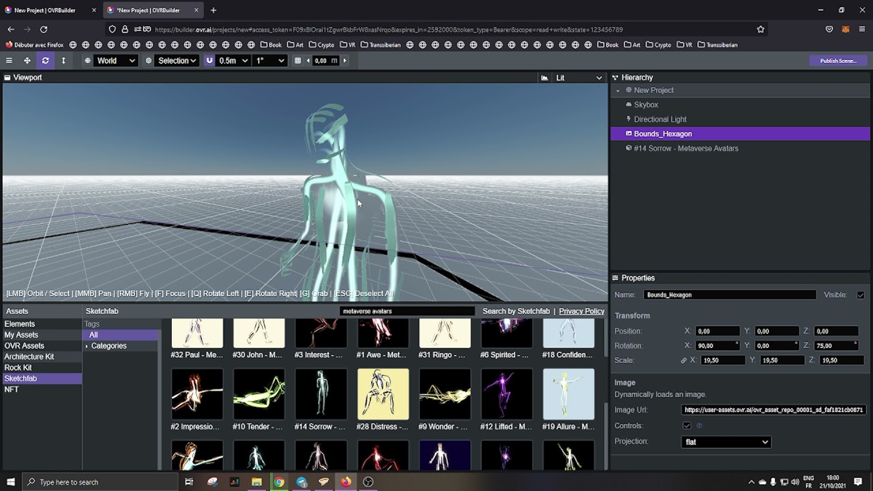873x491 pixels.
Task: Increase grid height with right arrow
Action: coord(344,61)
